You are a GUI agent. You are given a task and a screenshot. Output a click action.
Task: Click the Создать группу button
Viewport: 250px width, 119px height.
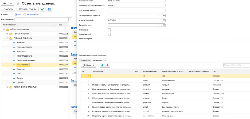pyautogui.click(x=28, y=9)
